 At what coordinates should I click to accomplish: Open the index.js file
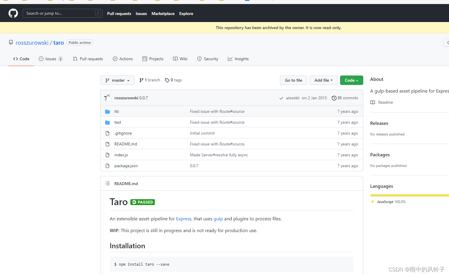(x=121, y=155)
